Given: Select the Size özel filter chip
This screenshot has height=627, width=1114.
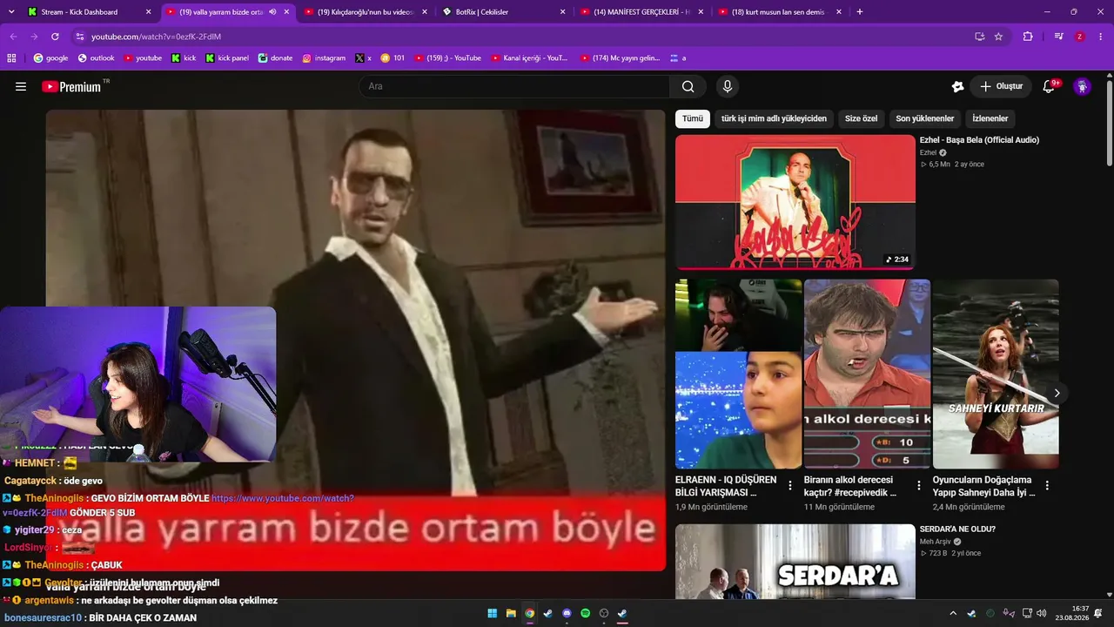Looking at the screenshot, I should coord(861,118).
